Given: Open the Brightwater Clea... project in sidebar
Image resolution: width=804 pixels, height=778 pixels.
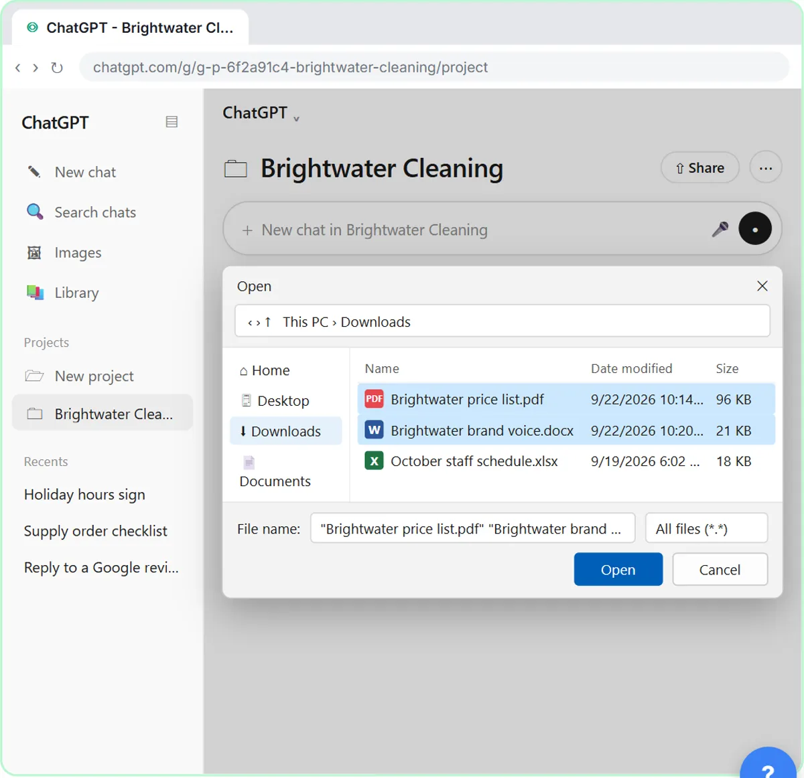Looking at the screenshot, I should point(103,412).
